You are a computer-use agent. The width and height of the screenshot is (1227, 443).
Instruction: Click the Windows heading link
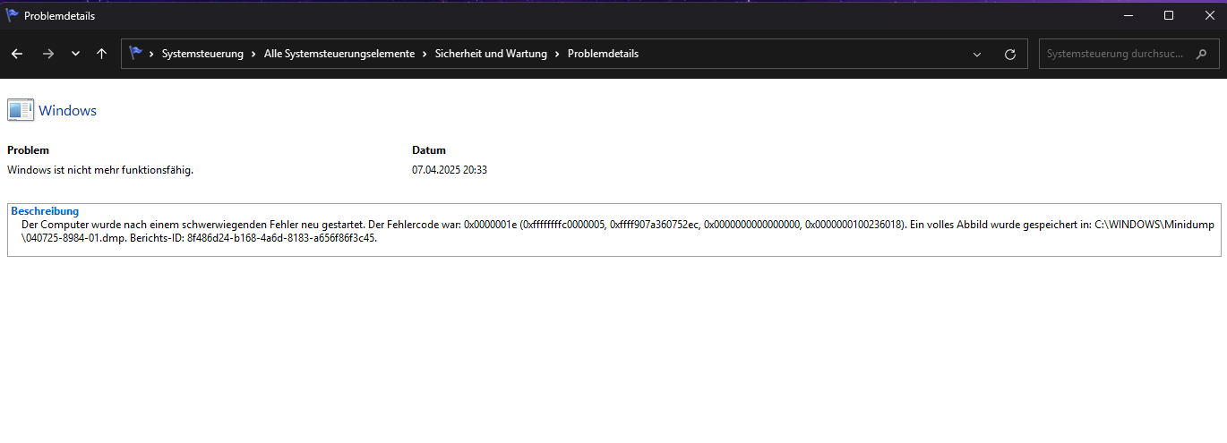click(67, 111)
